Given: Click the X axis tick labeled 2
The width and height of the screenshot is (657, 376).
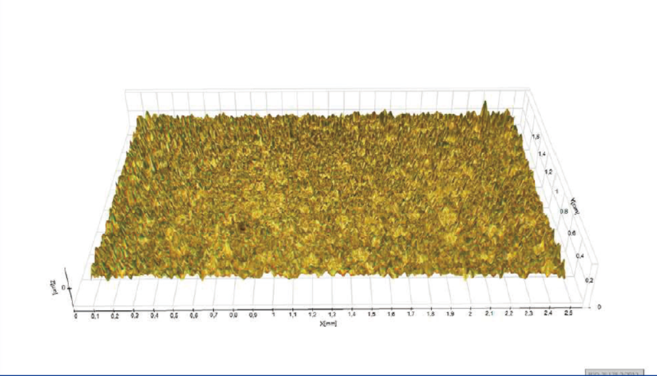Looking at the screenshot, I should [x=469, y=314].
